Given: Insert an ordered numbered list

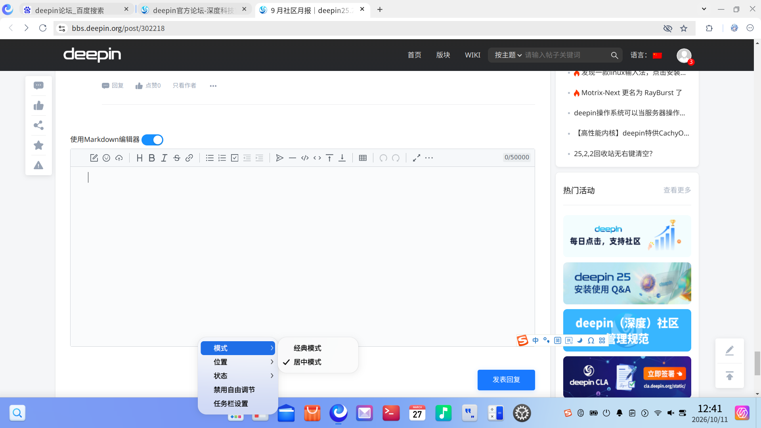Looking at the screenshot, I should click(x=222, y=158).
